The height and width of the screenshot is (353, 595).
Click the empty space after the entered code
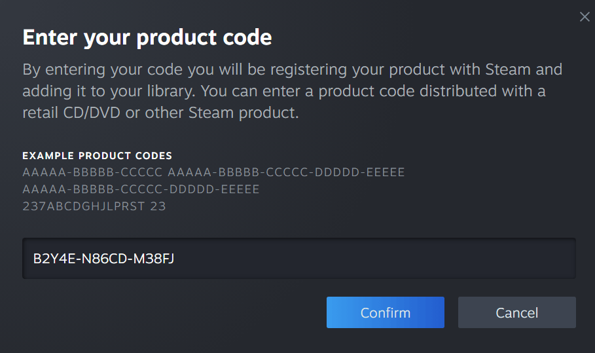pyautogui.click(x=367, y=259)
